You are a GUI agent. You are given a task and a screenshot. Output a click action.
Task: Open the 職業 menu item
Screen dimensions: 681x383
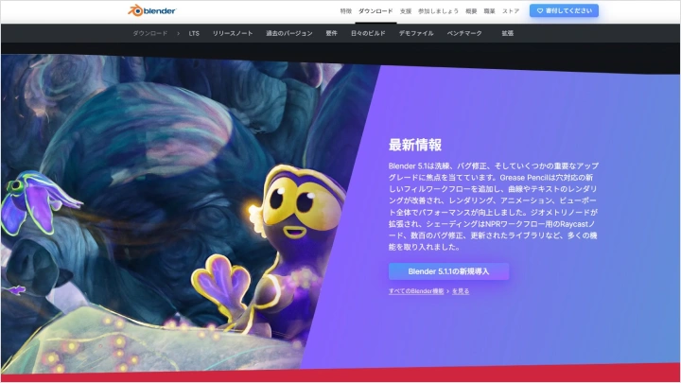coord(490,11)
